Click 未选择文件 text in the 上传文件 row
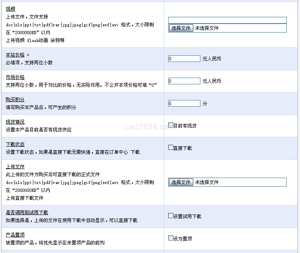 point(207,182)
